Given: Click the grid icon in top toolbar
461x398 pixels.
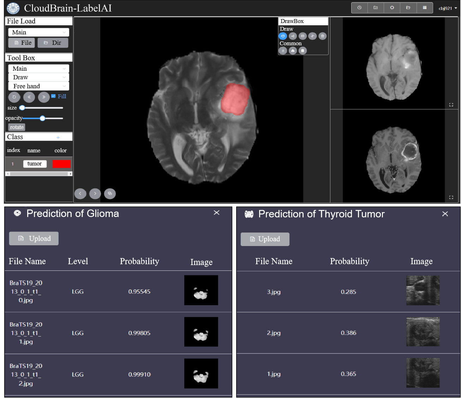Looking at the screenshot, I should click(425, 8).
